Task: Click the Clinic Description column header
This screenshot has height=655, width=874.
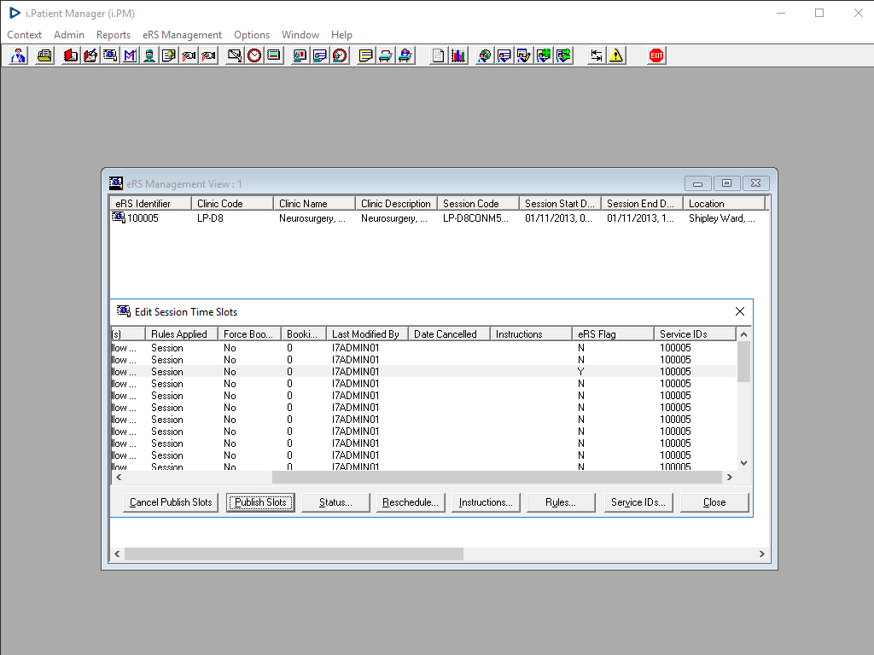Action: (396, 204)
